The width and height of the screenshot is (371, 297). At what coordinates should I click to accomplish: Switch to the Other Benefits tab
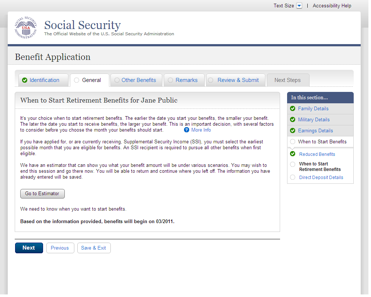tap(138, 80)
